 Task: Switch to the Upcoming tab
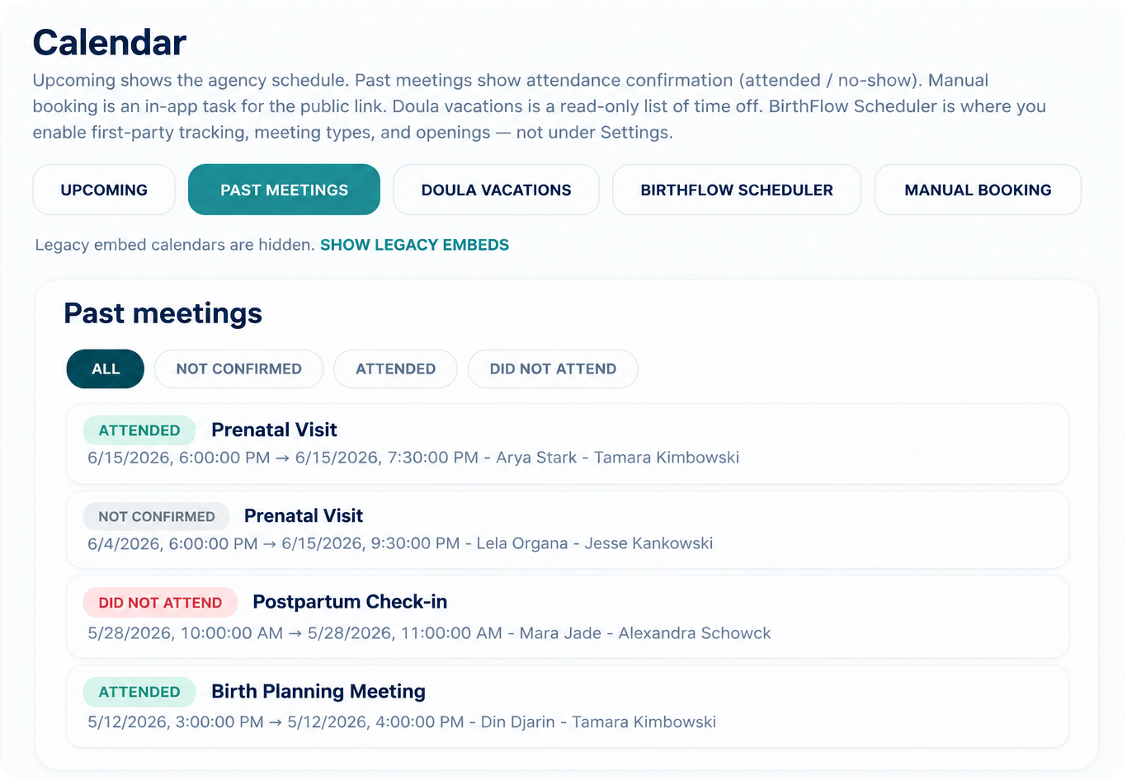pos(104,190)
